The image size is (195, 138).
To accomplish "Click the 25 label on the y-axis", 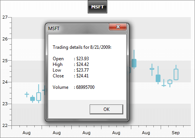I will click(x=5, y=61).
